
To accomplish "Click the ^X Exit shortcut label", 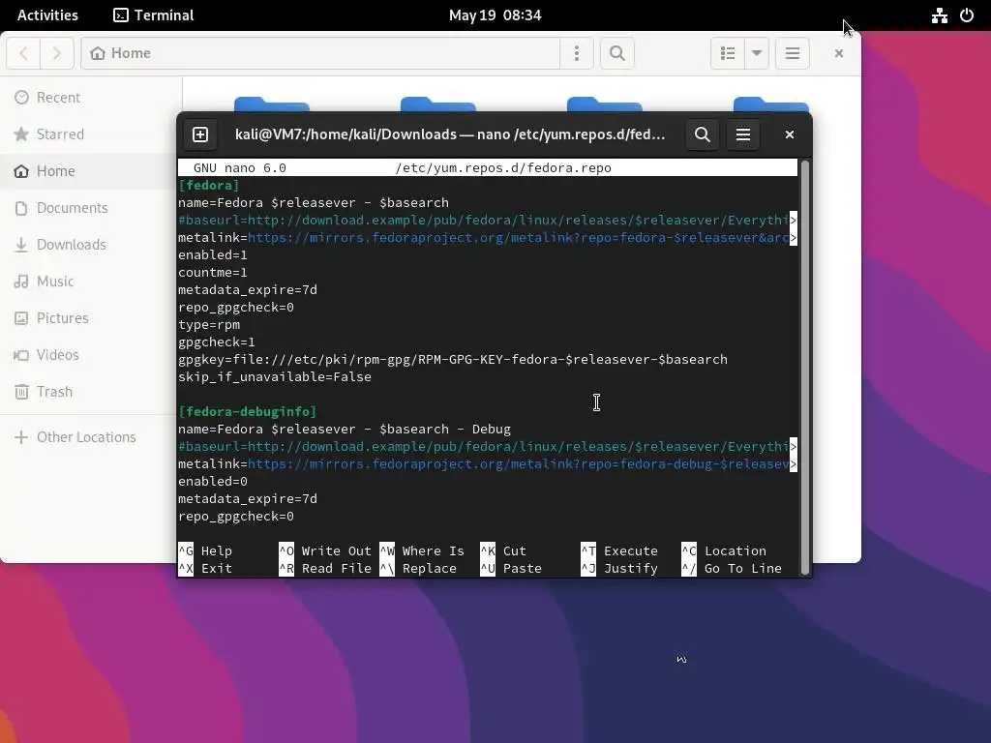I will (205, 569).
